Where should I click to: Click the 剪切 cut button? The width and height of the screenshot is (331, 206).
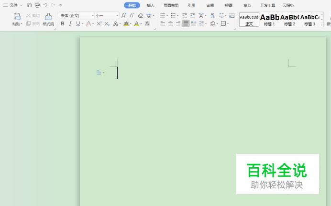(33, 16)
